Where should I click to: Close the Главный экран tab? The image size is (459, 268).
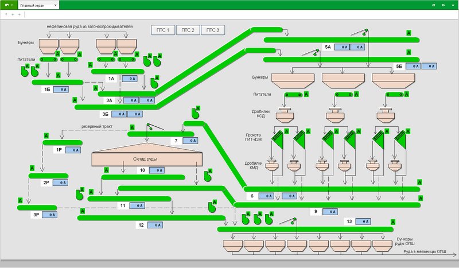click(x=55, y=5)
